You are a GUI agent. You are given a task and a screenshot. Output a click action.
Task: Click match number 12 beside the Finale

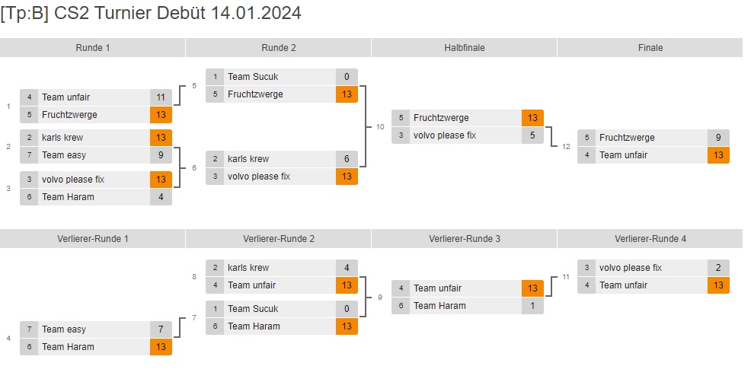[566, 147]
